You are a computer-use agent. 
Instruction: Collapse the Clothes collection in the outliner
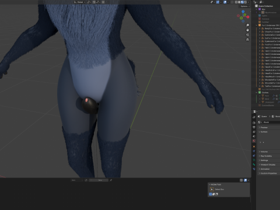257,93
